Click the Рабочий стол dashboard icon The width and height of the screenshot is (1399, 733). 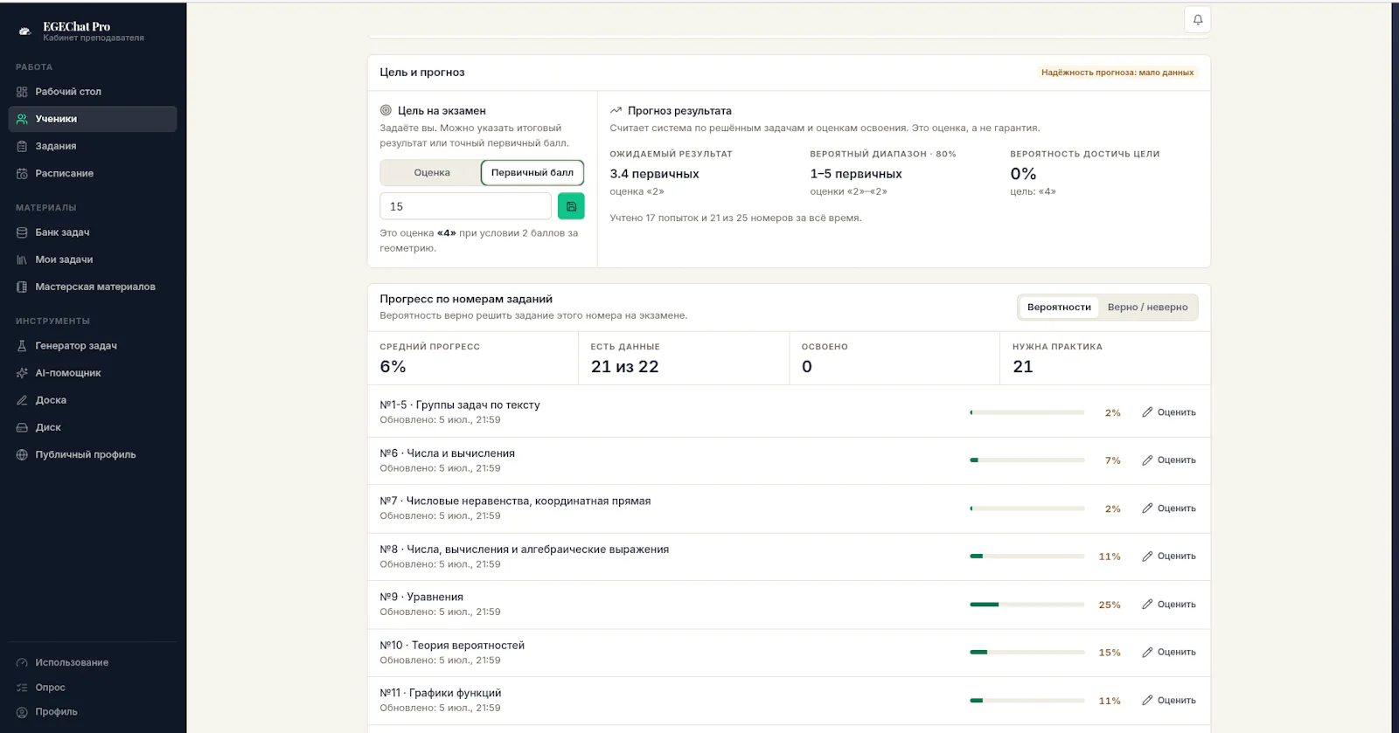pos(22,92)
